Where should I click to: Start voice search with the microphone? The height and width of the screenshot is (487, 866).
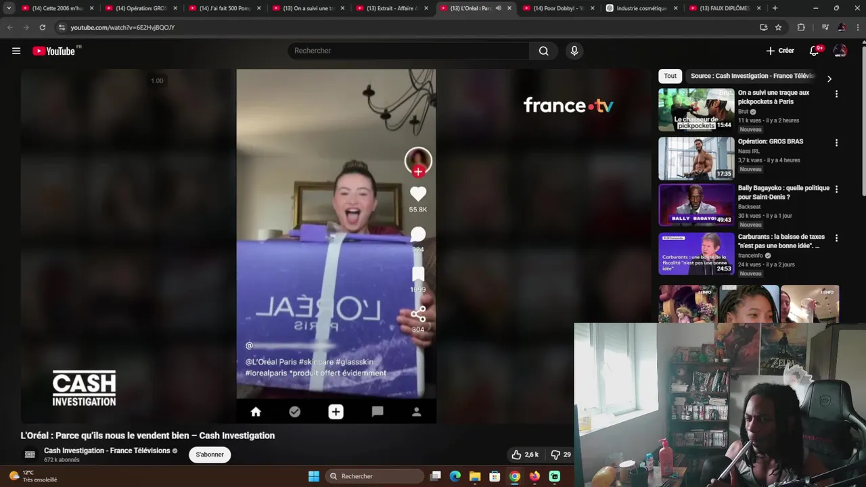point(574,51)
